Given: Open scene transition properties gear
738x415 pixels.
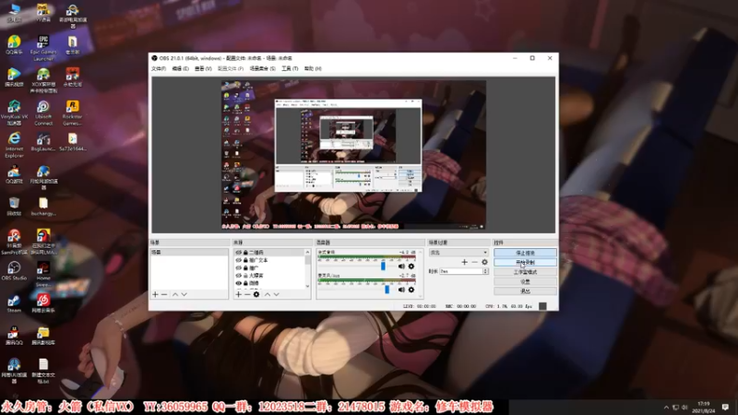Looking at the screenshot, I should tap(484, 262).
